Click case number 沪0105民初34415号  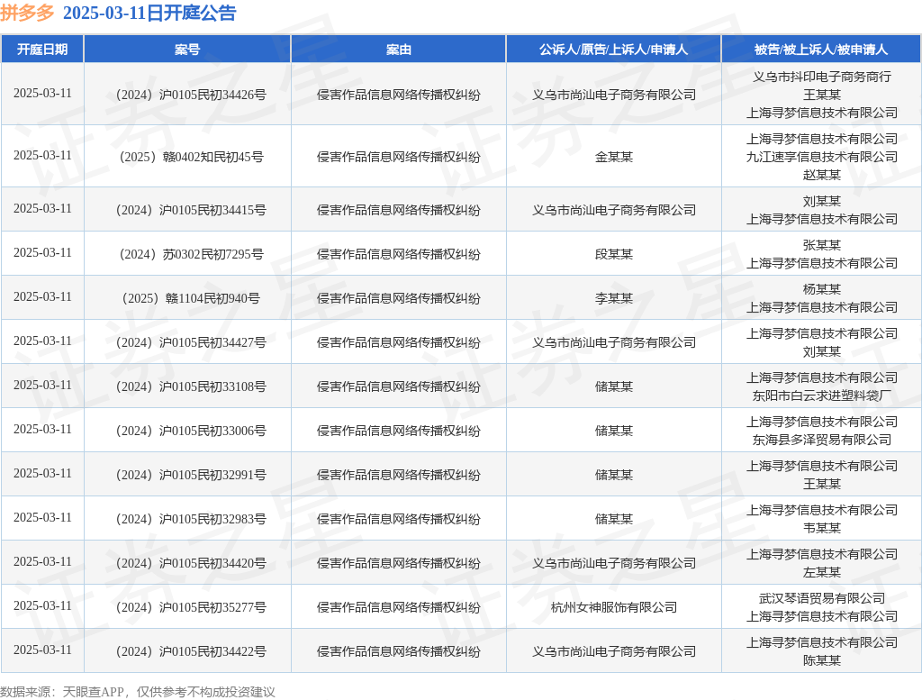click(191, 210)
